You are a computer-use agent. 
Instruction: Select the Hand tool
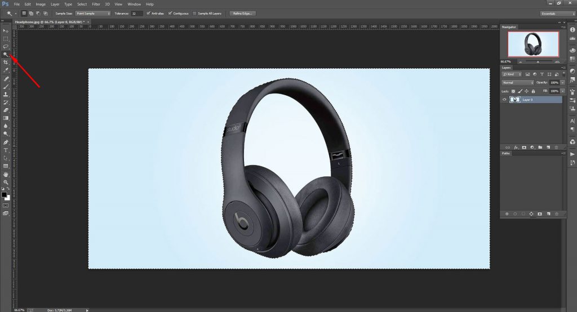coord(6,175)
